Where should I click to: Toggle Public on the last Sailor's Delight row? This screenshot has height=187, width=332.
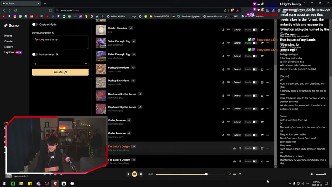tap(255, 161)
